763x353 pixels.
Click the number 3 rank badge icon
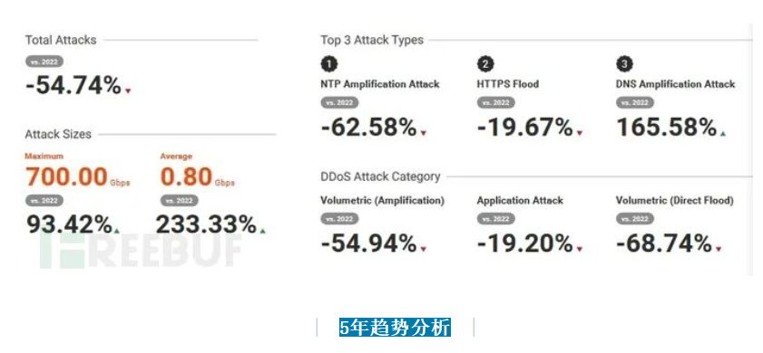(x=625, y=64)
